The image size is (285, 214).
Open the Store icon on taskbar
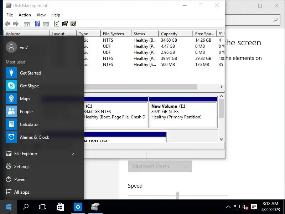pyautogui.click(x=60, y=207)
